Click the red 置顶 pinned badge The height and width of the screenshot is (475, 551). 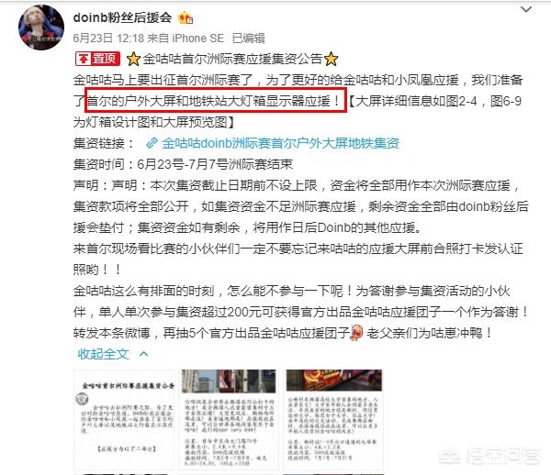point(97,59)
